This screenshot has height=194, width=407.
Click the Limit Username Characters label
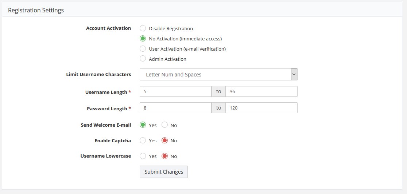pos(98,74)
